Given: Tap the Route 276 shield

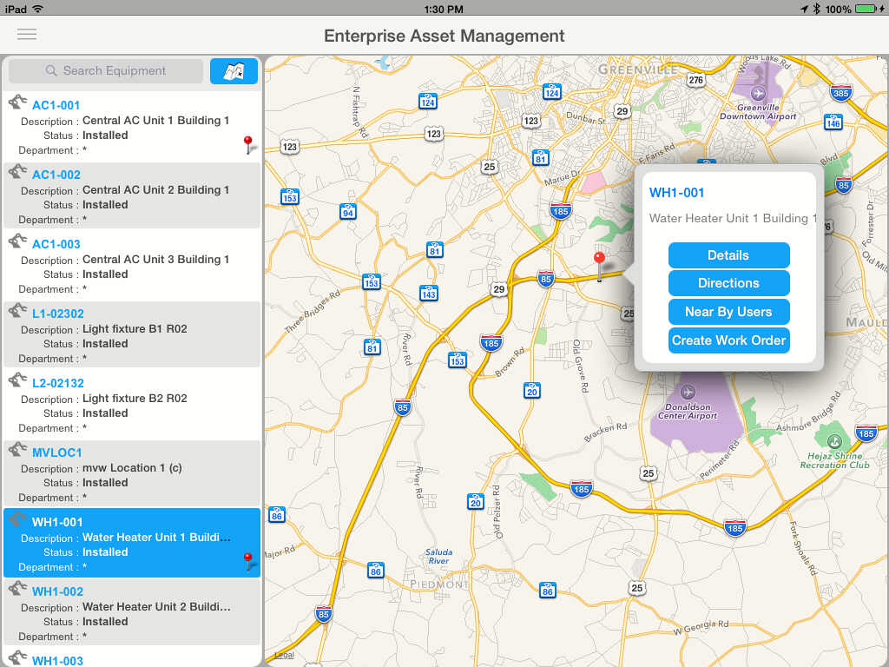Looking at the screenshot, I should (695, 80).
